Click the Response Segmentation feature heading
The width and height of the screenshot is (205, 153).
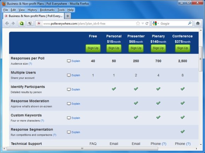pyautogui.click(x=32, y=129)
